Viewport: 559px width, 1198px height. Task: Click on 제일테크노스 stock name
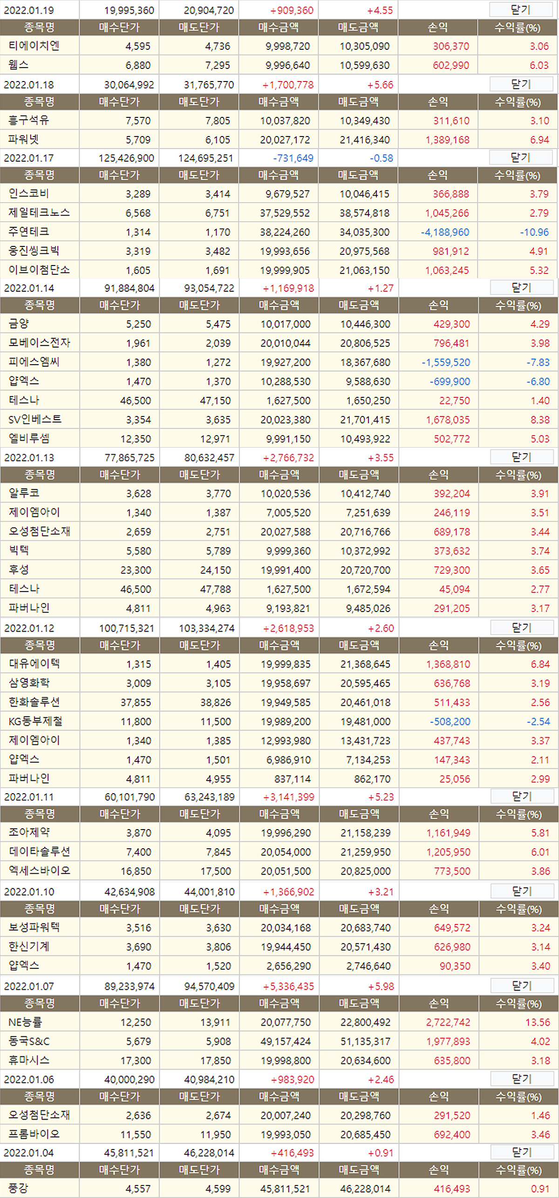point(39,213)
